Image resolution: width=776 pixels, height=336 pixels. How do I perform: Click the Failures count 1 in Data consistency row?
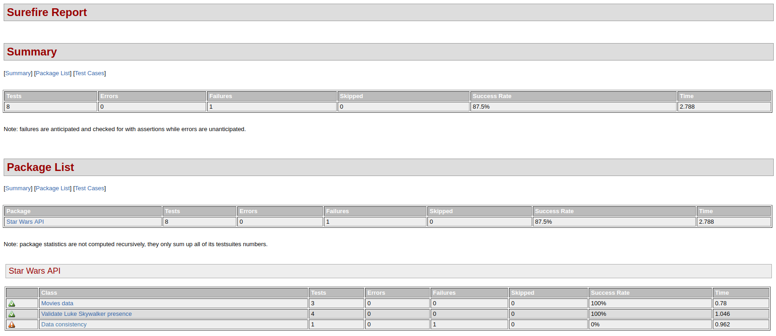[x=434, y=325]
